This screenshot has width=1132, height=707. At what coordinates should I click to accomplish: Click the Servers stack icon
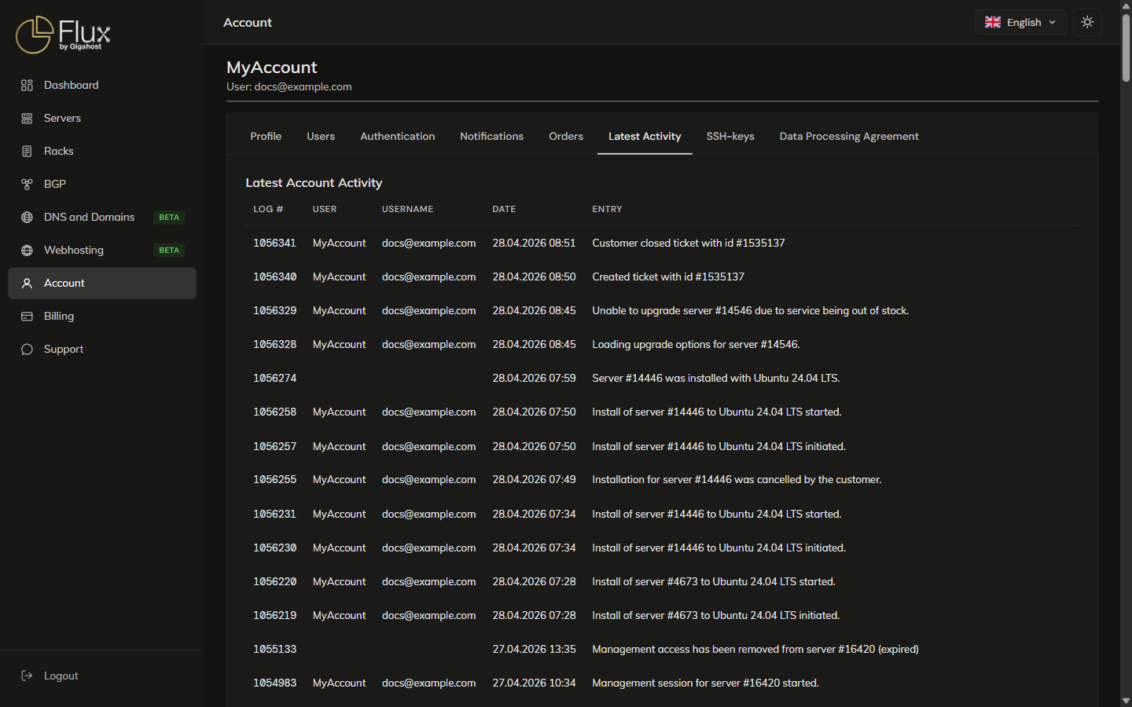pyautogui.click(x=27, y=118)
